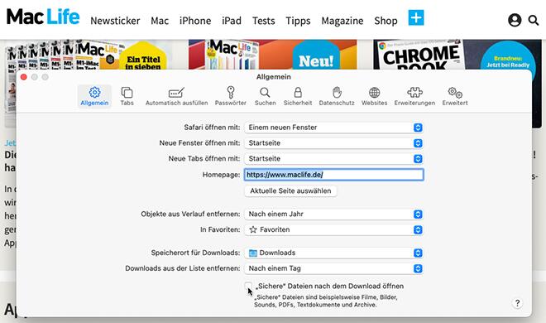Open 'Downloads aus der Liste entfernen' dropdown
This screenshot has height=323, width=546.
[333, 268]
